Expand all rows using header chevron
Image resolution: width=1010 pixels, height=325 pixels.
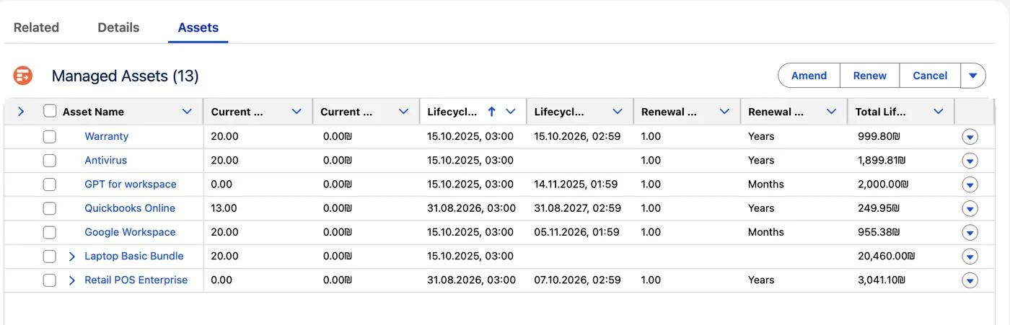click(20, 111)
